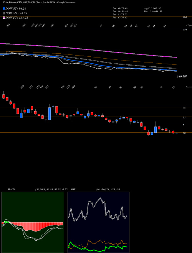192x253 pixels.
Task: Open the ADX indicator chart panel
Action: pyautogui.click(x=98, y=222)
